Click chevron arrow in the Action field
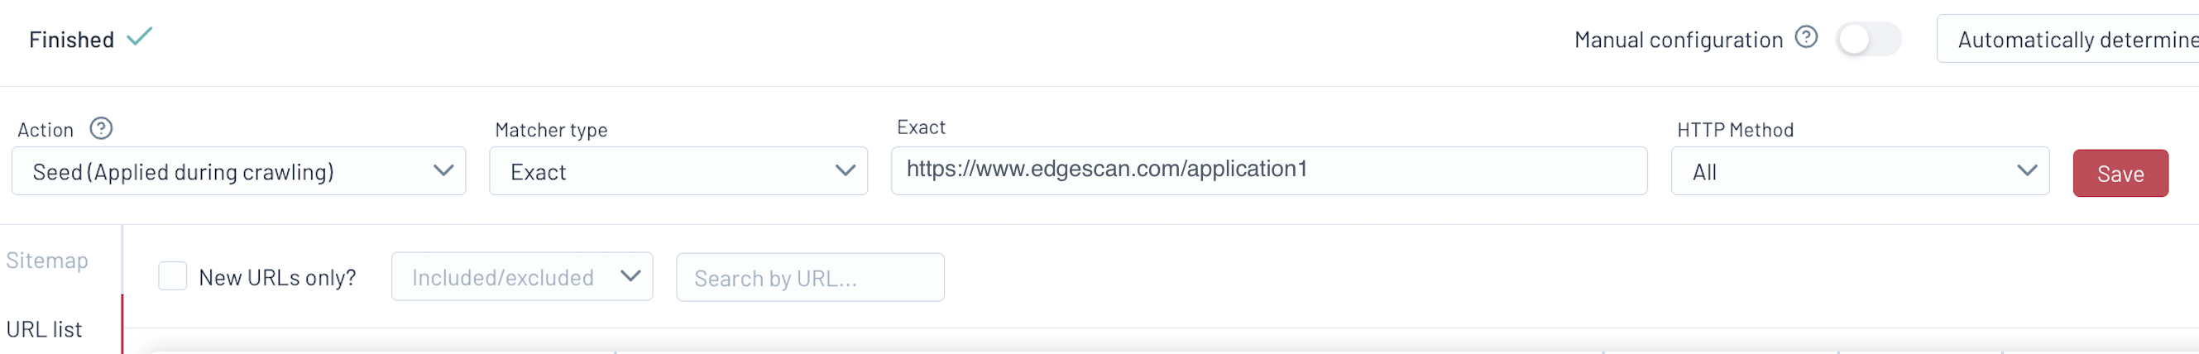2199x354 pixels. click(443, 170)
